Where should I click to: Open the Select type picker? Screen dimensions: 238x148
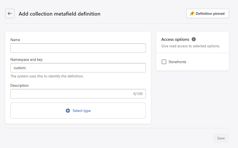(78, 111)
